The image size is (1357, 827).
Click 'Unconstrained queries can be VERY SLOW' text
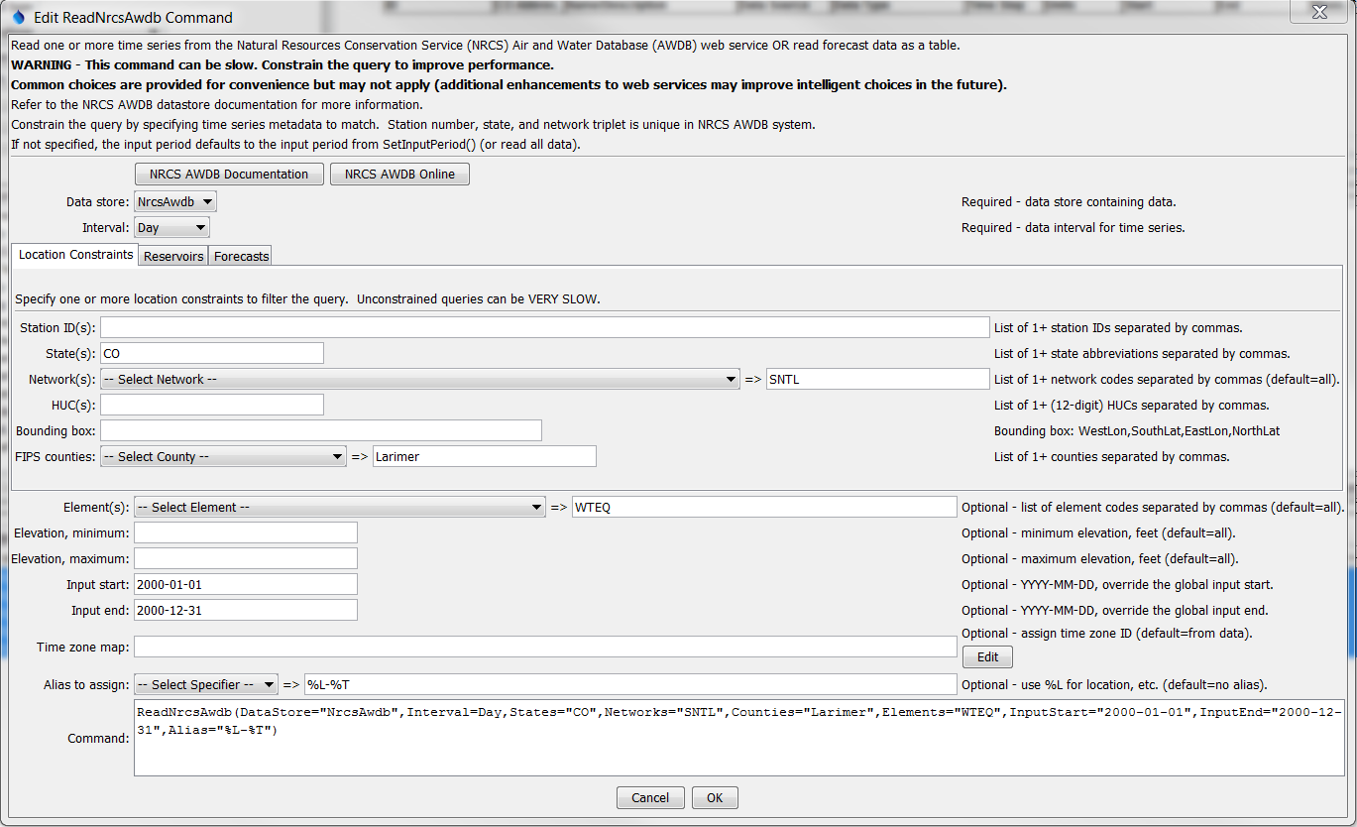(x=478, y=299)
